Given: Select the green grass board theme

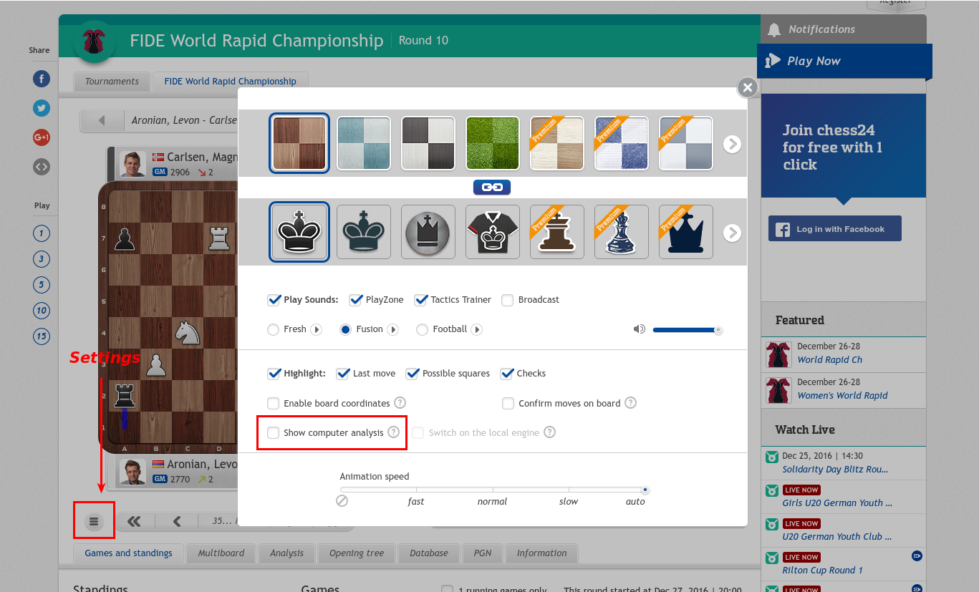Looking at the screenshot, I should (x=492, y=143).
